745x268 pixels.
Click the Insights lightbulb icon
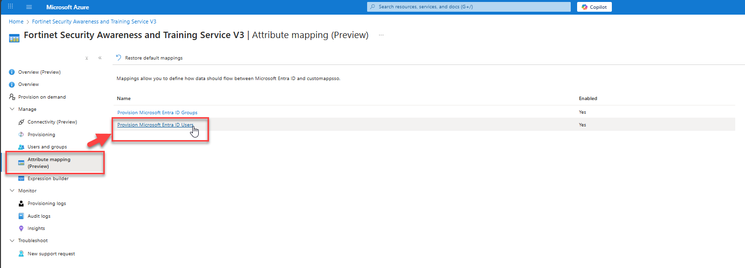[21, 228]
